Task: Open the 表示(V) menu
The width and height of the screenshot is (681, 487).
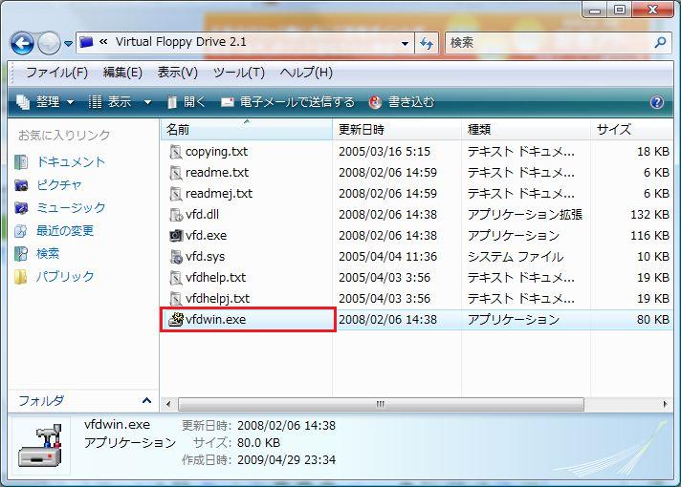Action: coord(177,72)
